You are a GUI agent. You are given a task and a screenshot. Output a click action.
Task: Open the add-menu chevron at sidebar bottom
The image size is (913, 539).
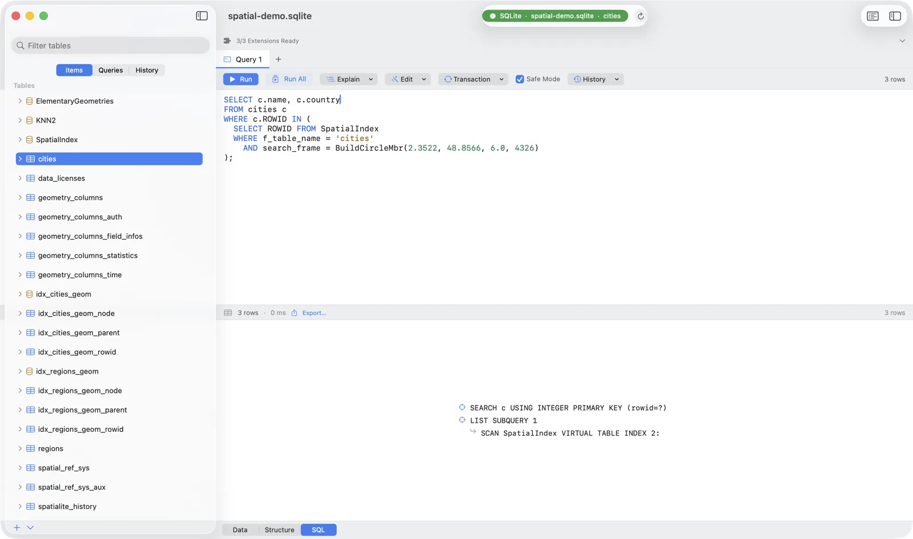tap(30, 528)
